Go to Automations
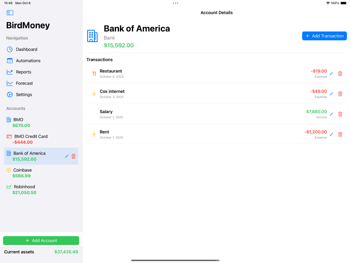Image resolution: width=351 pixels, height=263 pixels. click(x=28, y=61)
